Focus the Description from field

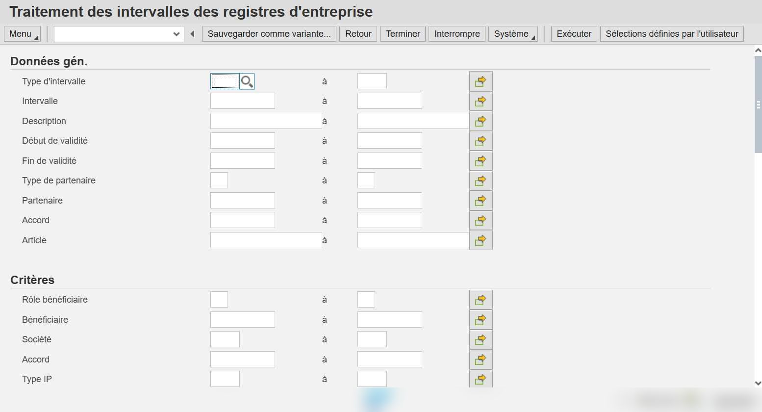(x=266, y=121)
